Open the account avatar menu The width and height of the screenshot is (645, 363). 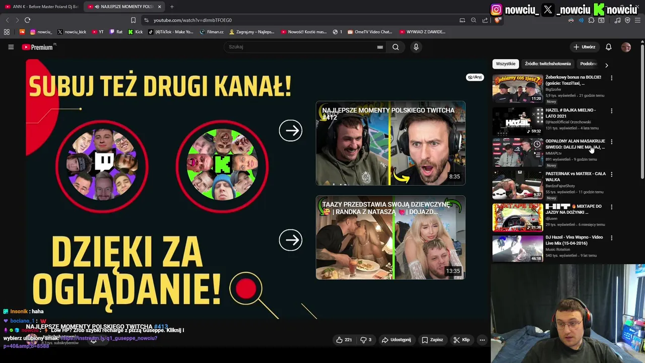626,47
